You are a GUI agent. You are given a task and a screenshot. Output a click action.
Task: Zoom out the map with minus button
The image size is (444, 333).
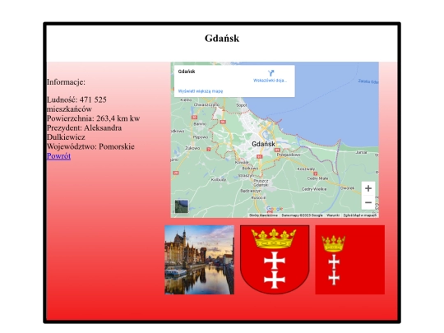(368, 202)
